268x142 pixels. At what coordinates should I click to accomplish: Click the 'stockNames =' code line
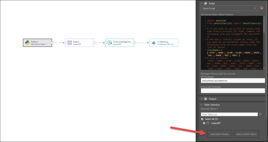point(215,50)
